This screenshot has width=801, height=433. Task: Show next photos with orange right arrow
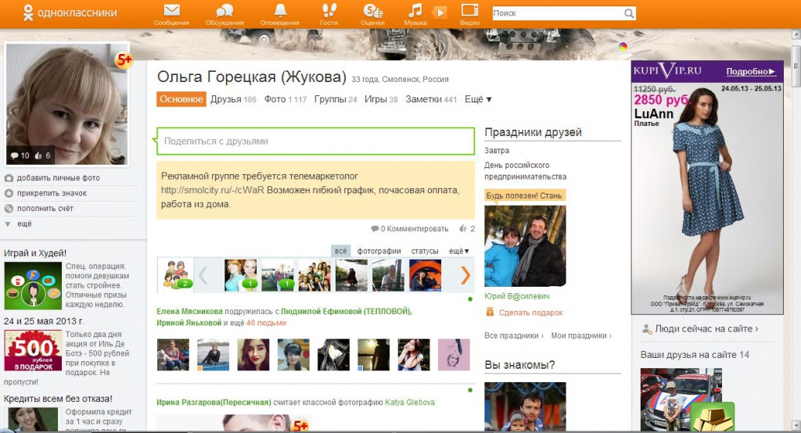[465, 275]
